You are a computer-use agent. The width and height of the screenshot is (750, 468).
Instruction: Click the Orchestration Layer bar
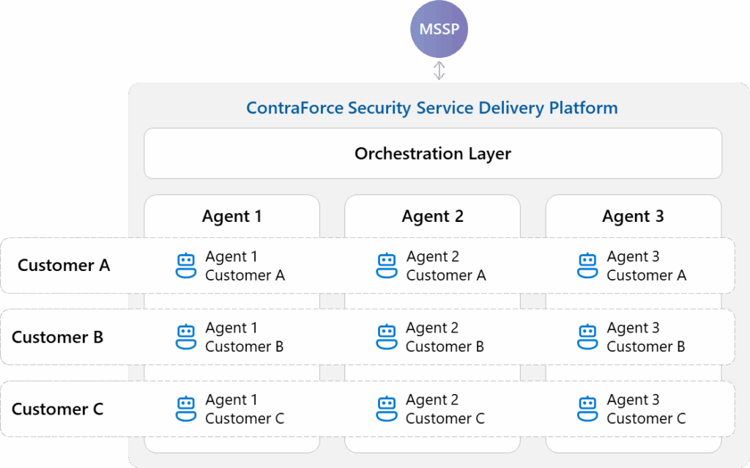(x=433, y=153)
